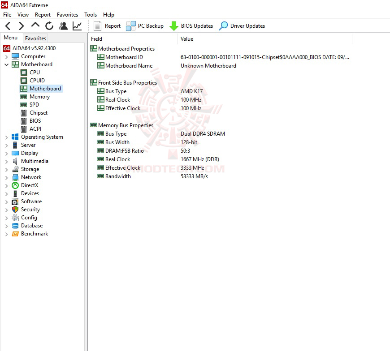Click the Multimedia speaker icon
The height and width of the screenshot is (351, 390).
tap(15, 161)
